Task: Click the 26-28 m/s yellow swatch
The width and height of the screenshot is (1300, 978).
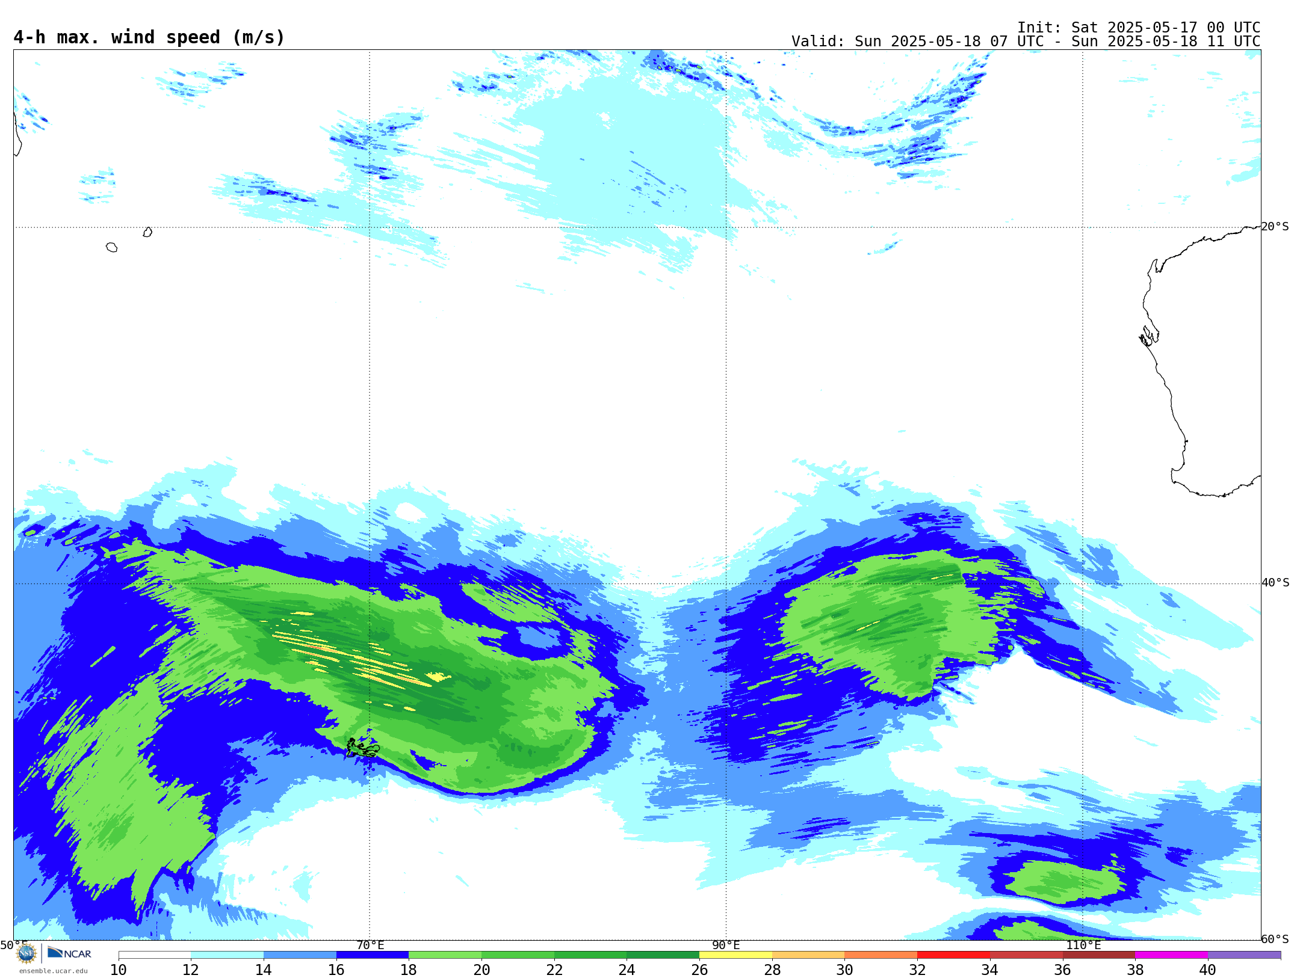Action: (x=735, y=955)
